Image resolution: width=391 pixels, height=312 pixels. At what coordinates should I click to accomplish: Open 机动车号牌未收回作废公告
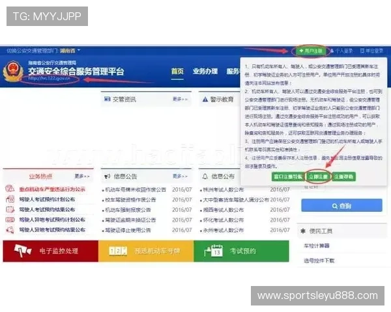tap(135, 190)
